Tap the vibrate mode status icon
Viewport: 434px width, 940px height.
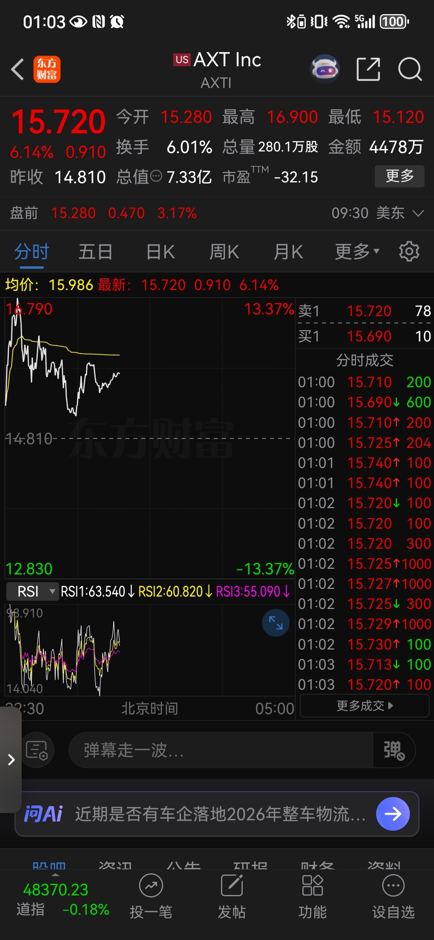(x=319, y=21)
